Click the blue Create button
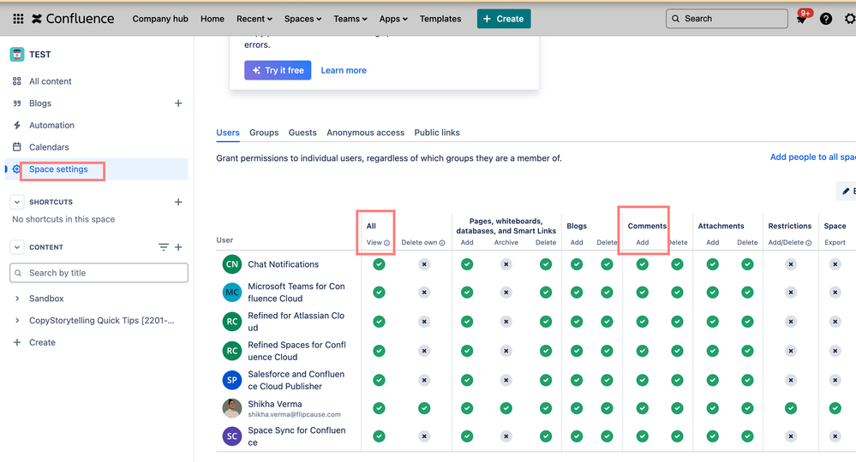The width and height of the screenshot is (856, 462). pyautogui.click(x=504, y=19)
